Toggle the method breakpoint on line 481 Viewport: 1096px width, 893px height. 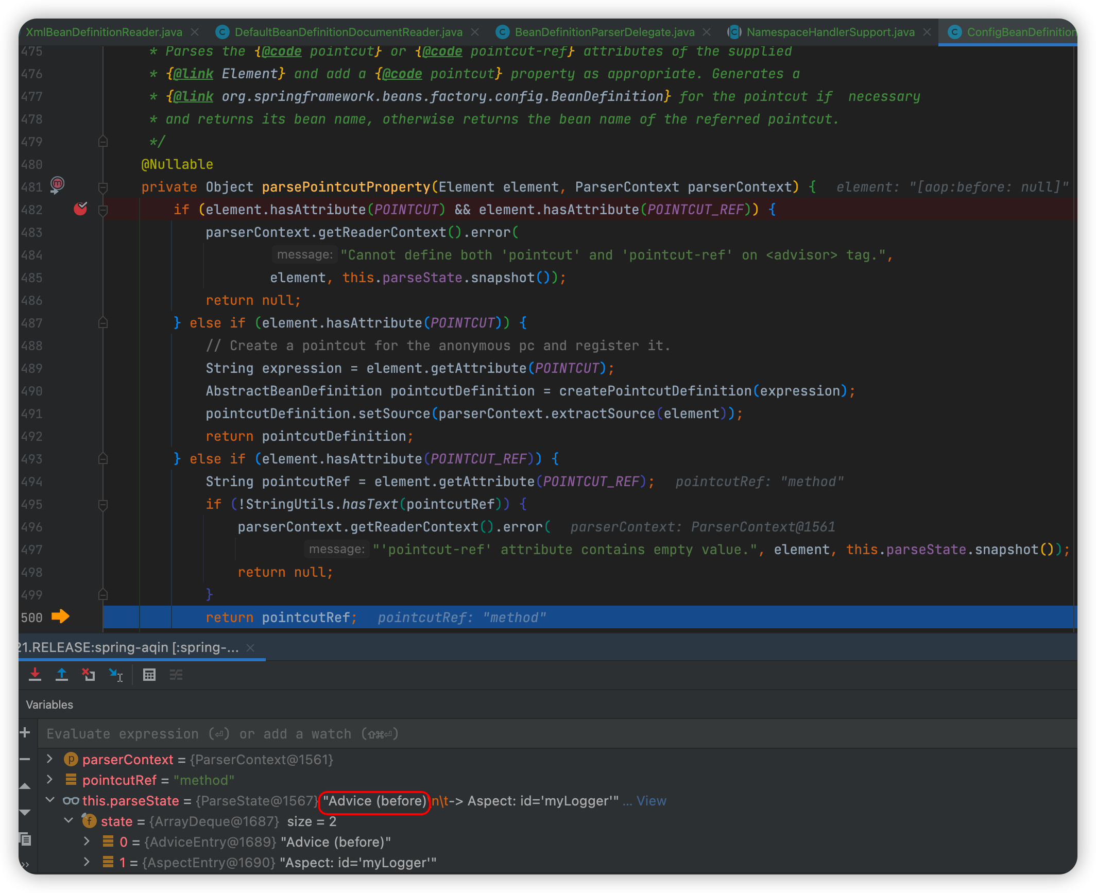coord(57,184)
